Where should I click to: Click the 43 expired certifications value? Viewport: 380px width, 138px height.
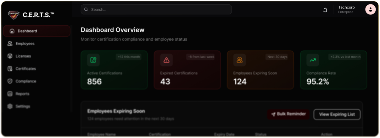165,82
